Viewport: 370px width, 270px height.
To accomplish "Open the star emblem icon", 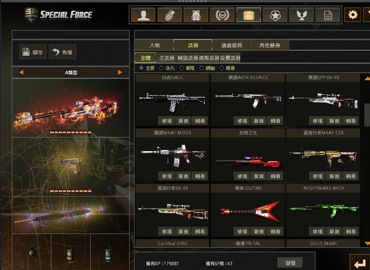I will (x=275, y=15).
